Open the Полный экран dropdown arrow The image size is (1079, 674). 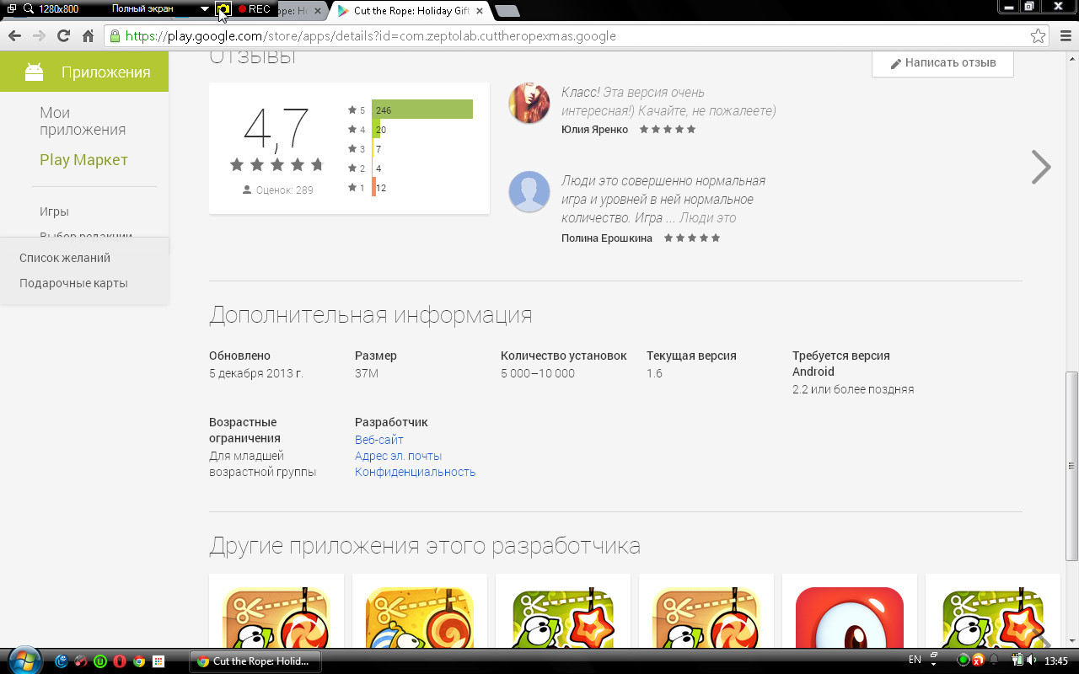[x=205, y=9]
